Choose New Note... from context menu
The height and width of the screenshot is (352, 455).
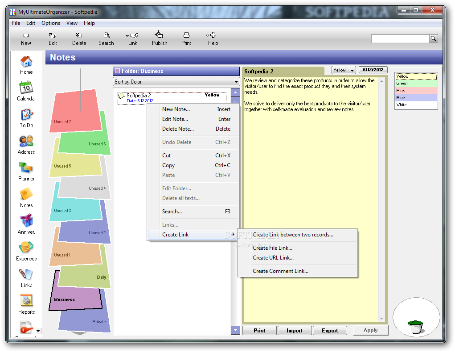[x=193, y=109]
